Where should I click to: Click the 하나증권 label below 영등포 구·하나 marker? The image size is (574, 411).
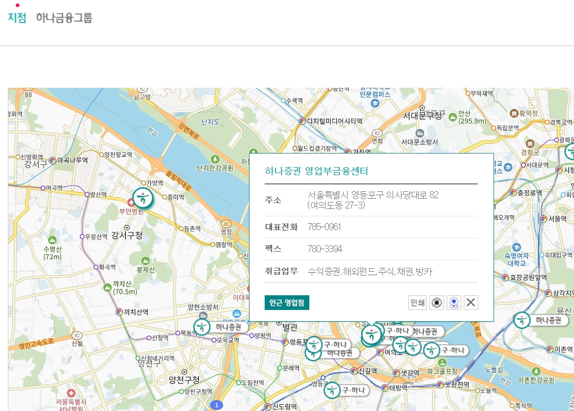[340, 353]
